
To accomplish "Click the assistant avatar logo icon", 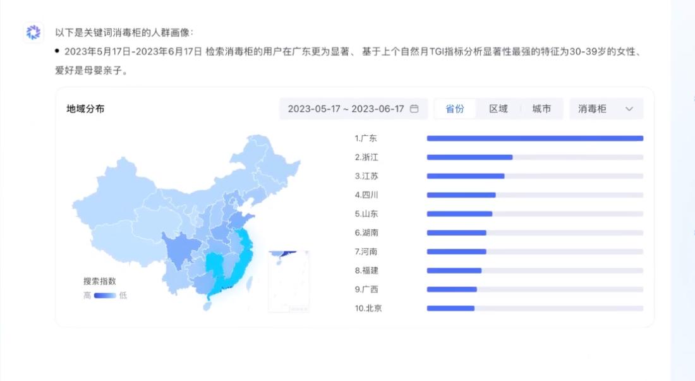I will 33,32.
